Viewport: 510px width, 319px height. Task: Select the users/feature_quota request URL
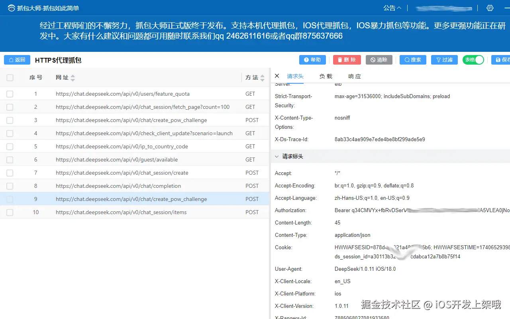123,94
